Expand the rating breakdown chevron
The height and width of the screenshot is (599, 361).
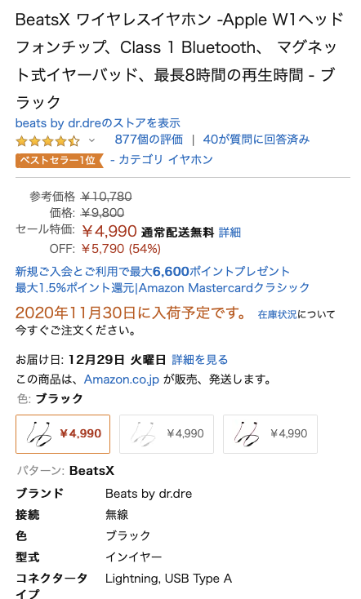(91, 140)
